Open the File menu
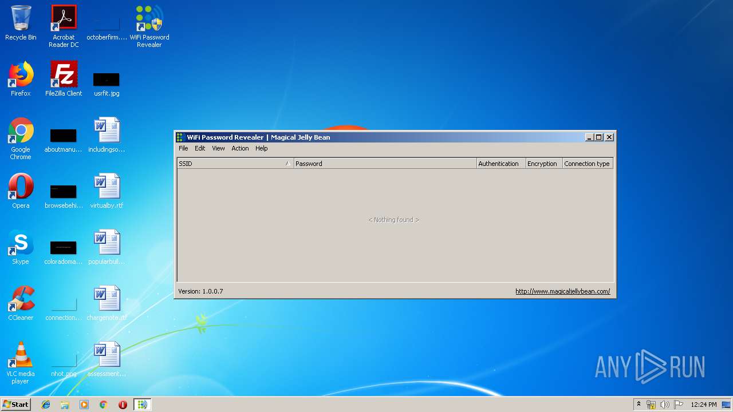This screenshot has width=733, height=412. pyautogui.click(x=183, y=148)
